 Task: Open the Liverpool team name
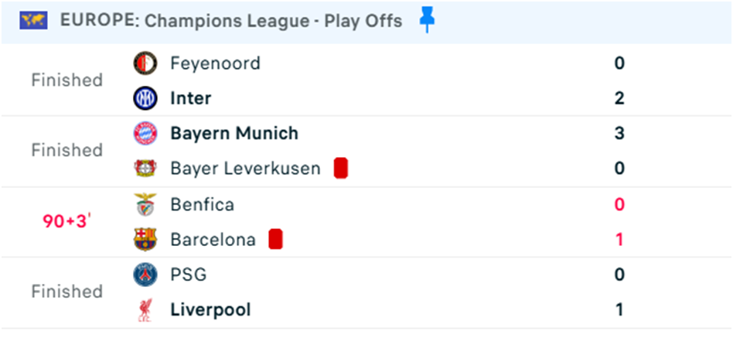(210, 310)
